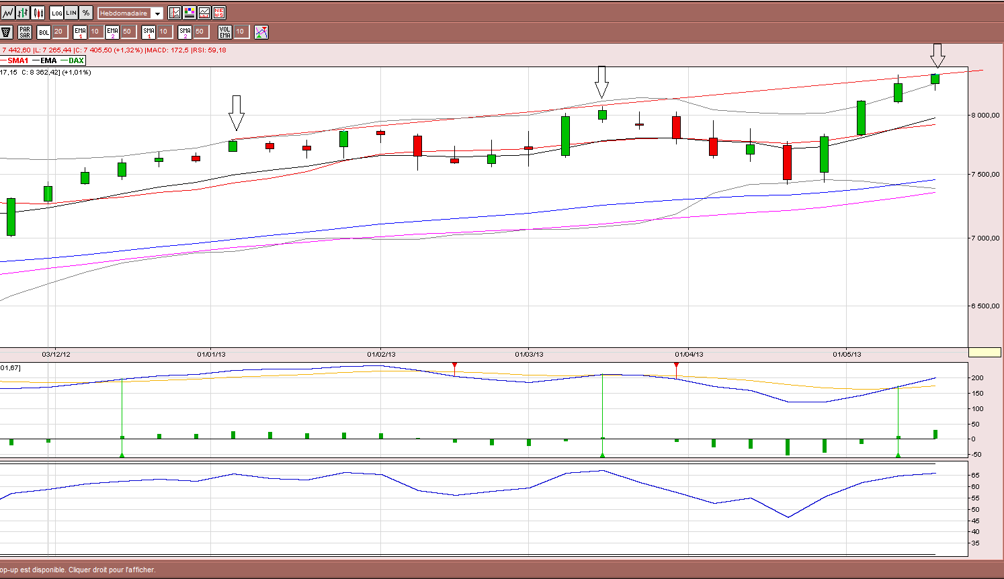Click the yellow box beside date axis
The height and width of the screenshot is (579, 1004).
point(985,353)
